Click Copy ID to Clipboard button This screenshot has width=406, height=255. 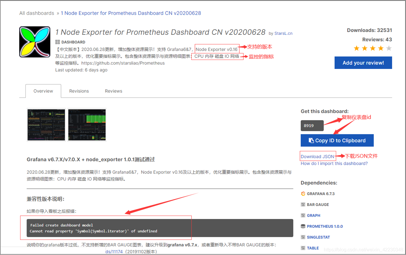click(x=337, y=140)
